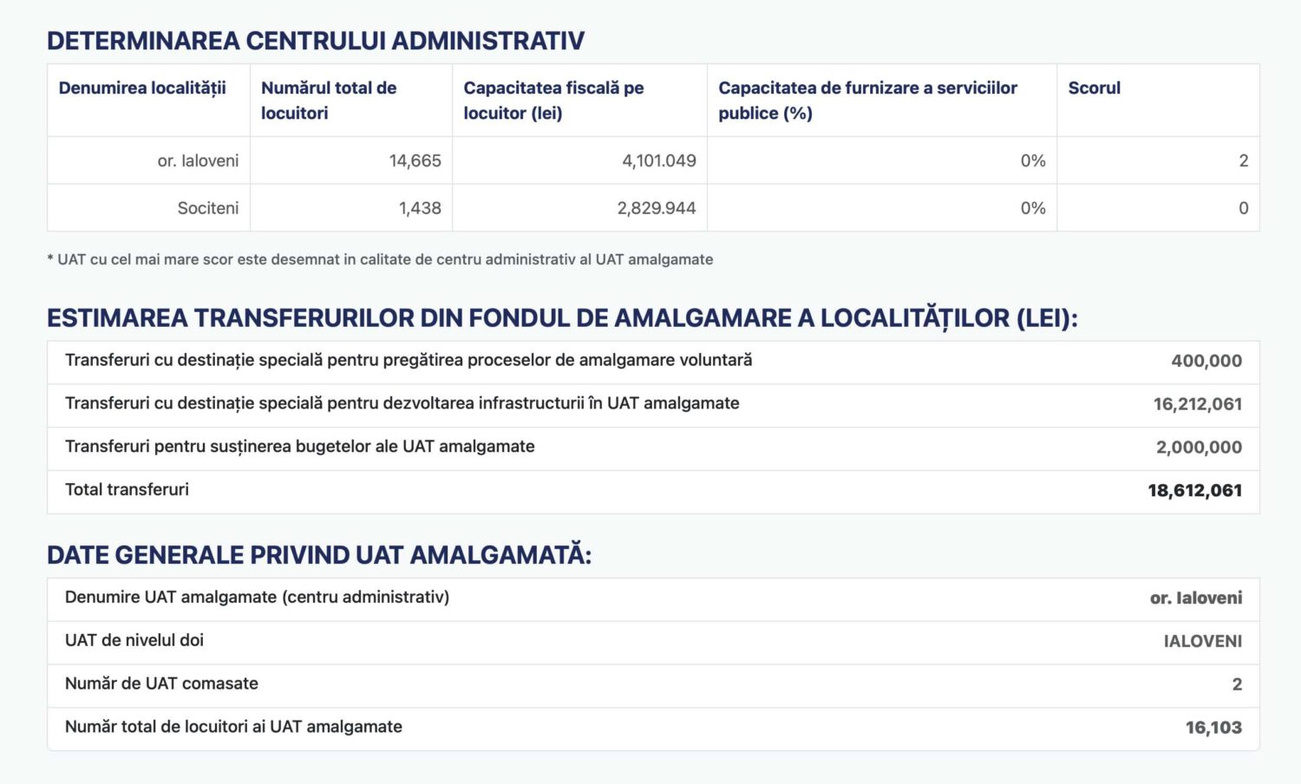Select the IALOVENI value under UAT de nivelul doi
This screenshot has width=1301, height=784.
[x=1204, y=641]
